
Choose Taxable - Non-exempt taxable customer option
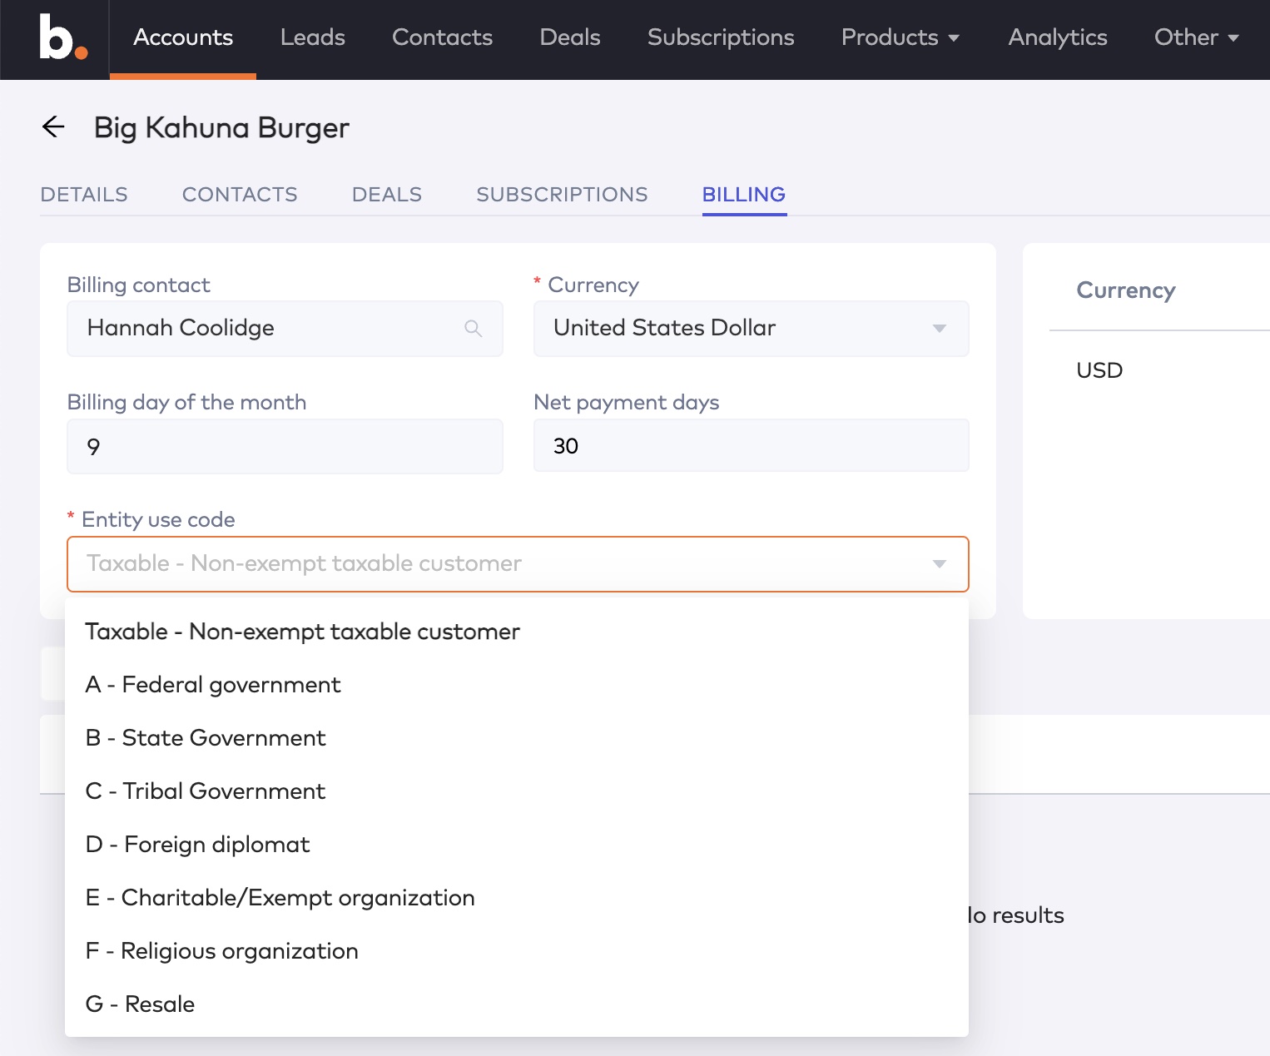click(517, 632)
